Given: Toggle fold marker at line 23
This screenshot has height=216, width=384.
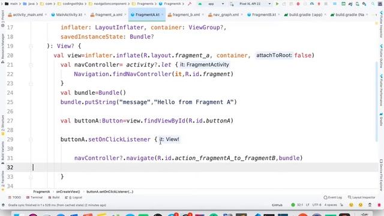Looking at the screenshot, I should [31, 83].
